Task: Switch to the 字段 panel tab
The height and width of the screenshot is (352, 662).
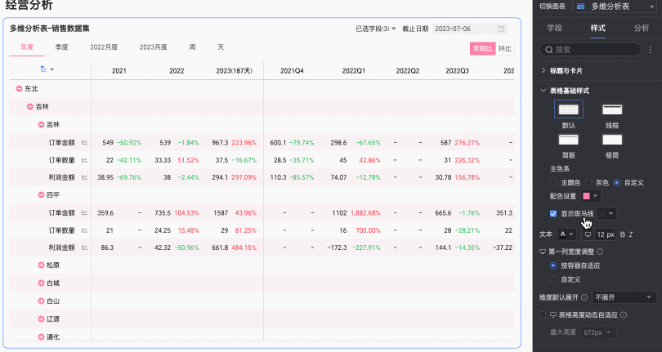Action: 554,28
